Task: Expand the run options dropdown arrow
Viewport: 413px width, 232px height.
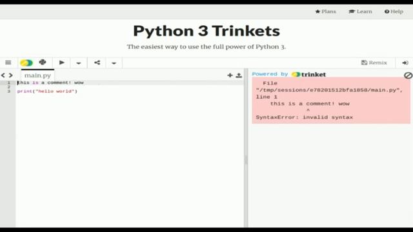Action: (x=79, y=63)
